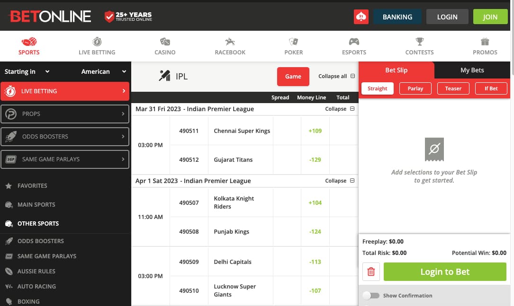Open Sports section via football icon
The image size is (514, 306).
click(29, 42)
